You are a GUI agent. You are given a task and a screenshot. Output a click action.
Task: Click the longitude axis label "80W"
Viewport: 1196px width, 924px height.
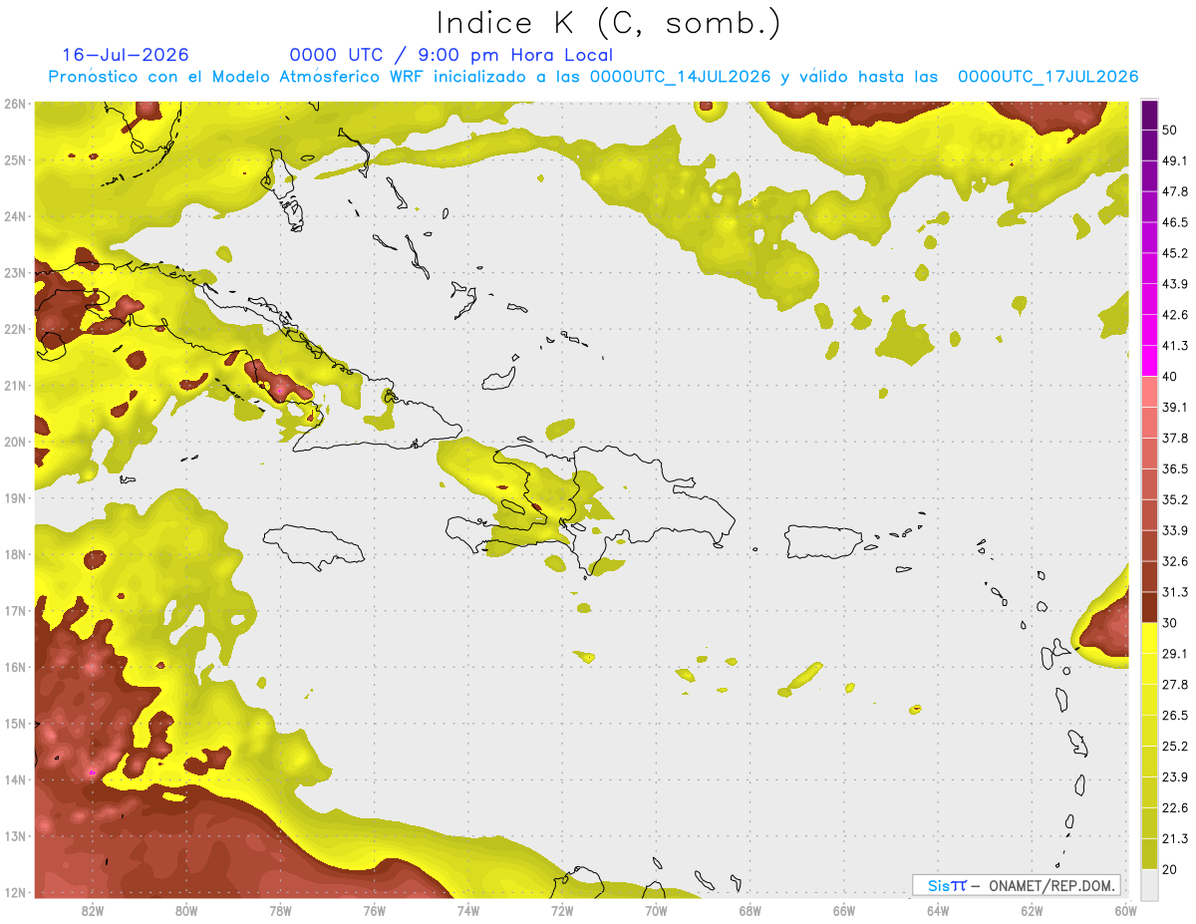point(186,910)
